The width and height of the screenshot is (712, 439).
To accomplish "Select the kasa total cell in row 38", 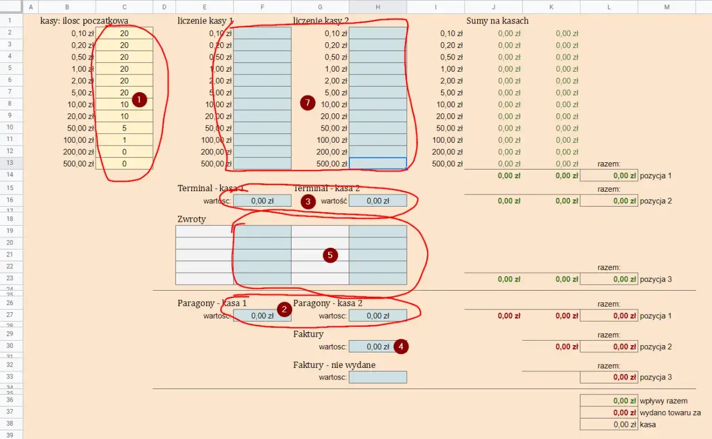I will (x=609, y=424).
